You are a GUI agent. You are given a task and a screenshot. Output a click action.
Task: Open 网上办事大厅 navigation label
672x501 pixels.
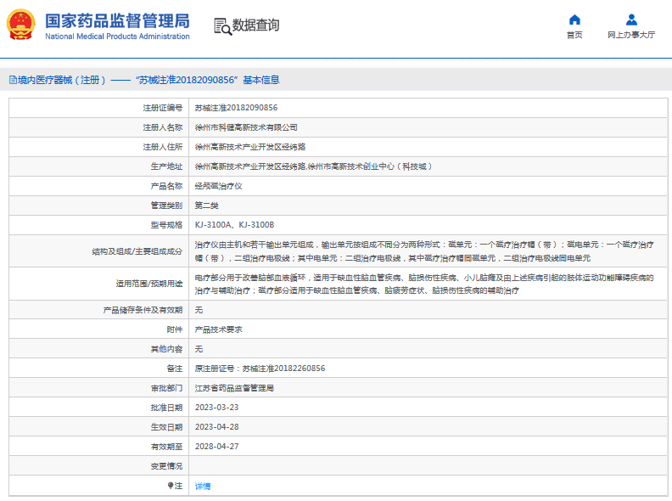tap(631, 35)
